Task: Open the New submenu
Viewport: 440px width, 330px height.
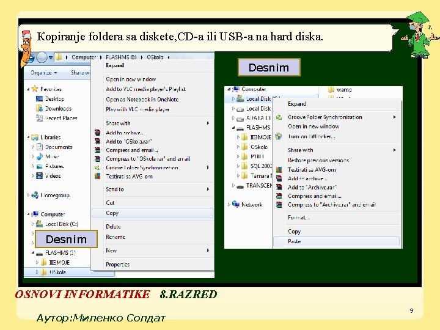Action: (152, 251)
